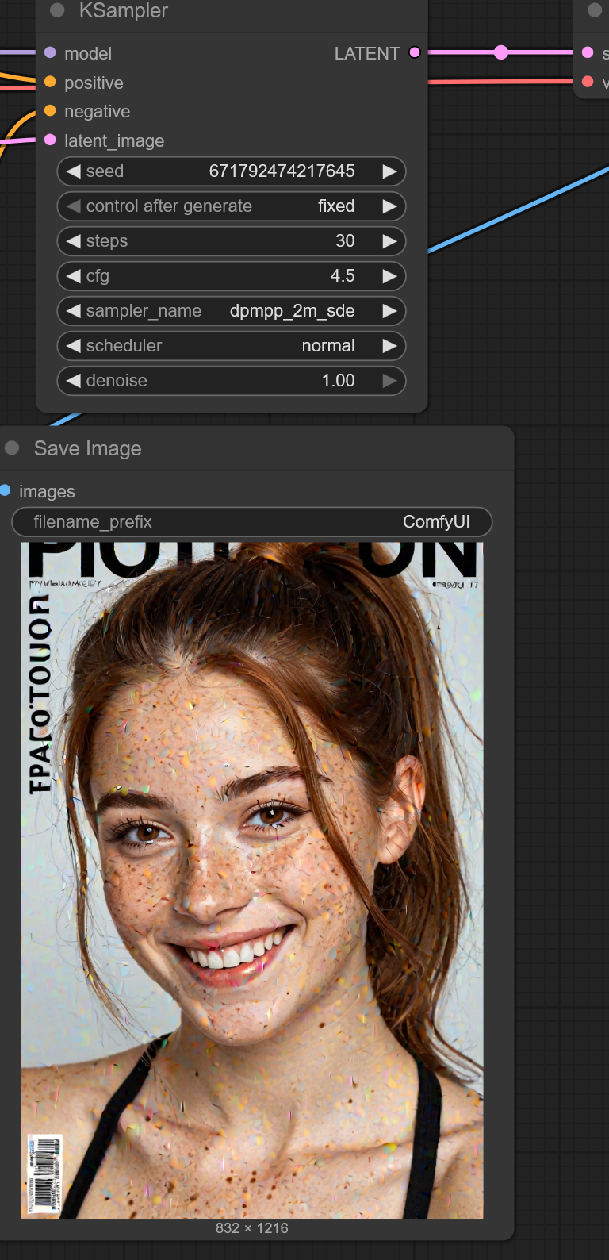
Task: Select next scheduler option
Action: (389, 346)
